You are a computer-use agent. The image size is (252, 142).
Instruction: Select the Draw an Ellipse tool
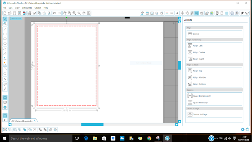coord(5,44)
